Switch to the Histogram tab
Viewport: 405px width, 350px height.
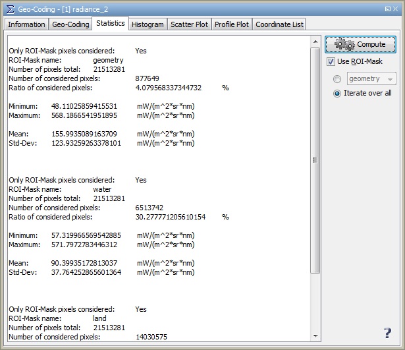(148, 24)
